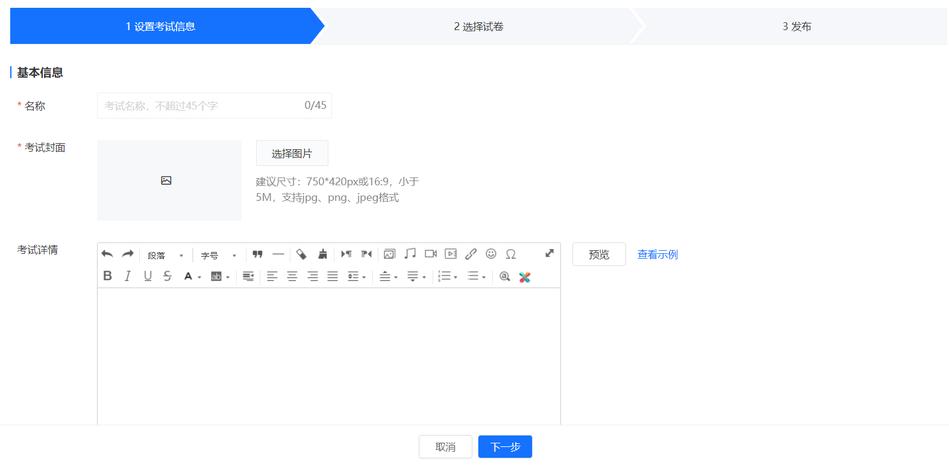The height and width of the screenshot is (465, 949).
Task: Apply bold formatting
Action: pos(107,276)
